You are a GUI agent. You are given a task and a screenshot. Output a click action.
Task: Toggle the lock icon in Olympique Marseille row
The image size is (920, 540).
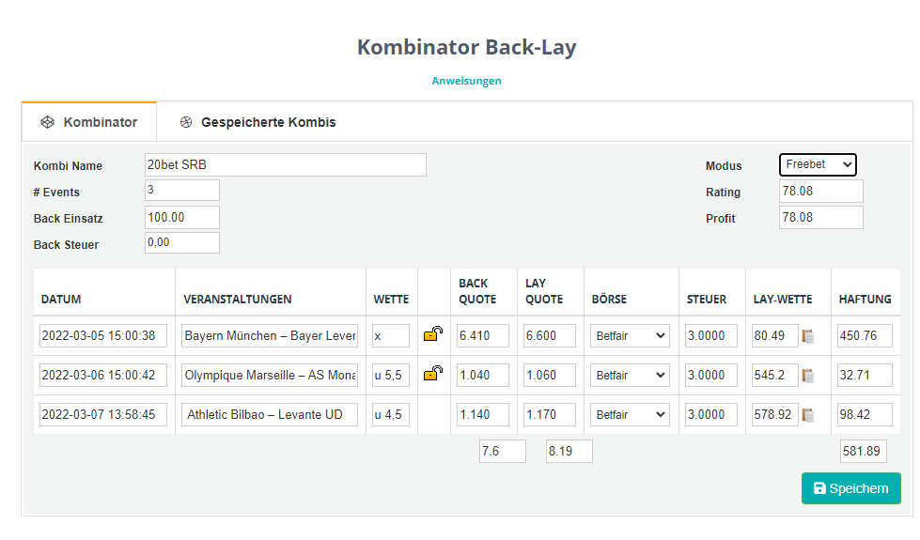tap(433, 374)
